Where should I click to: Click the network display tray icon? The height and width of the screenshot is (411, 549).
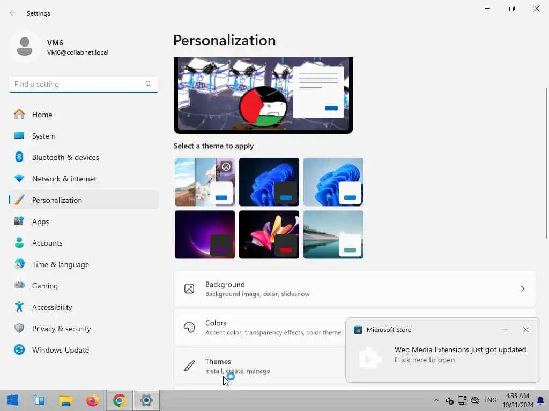tap(462, 400)
